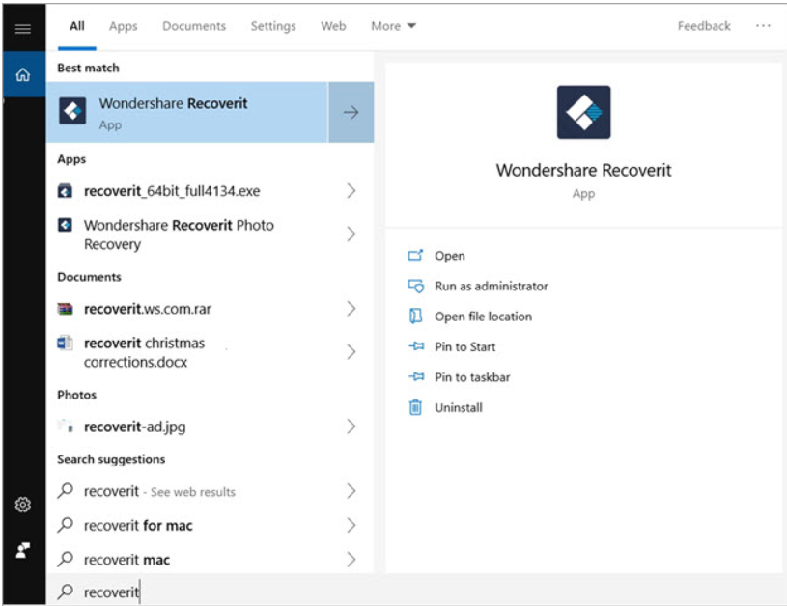Click the Open file location icon
This screenshot has width=787, height=606.
(415, 317)
